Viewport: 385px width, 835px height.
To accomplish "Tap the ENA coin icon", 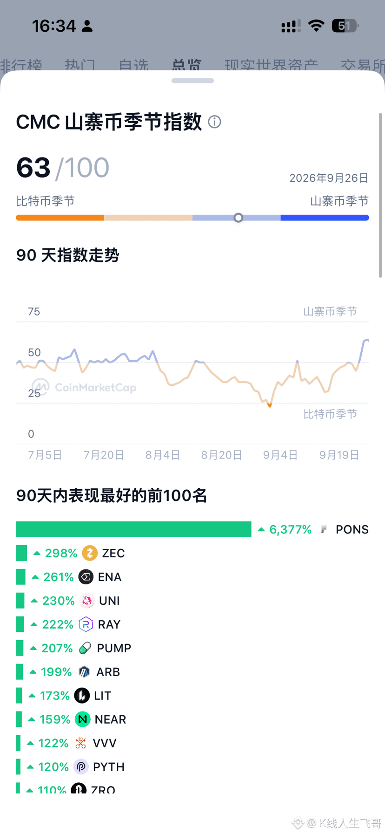I will (x=86, y=577).
